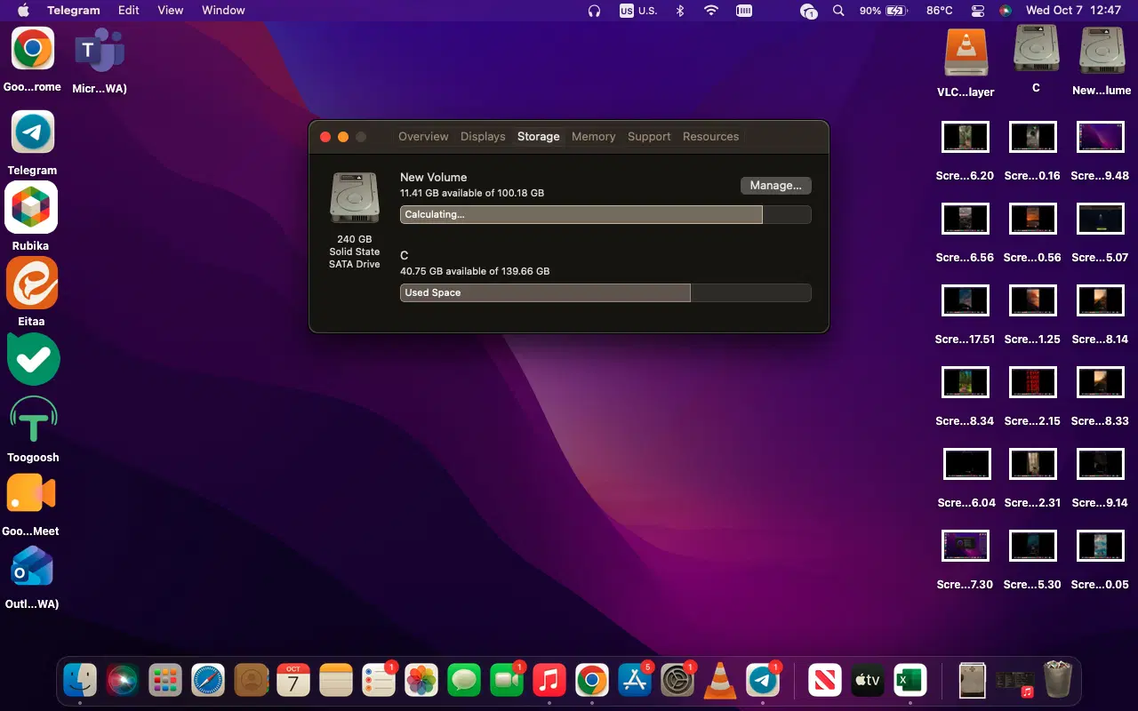
Task: Select the Memory tab
Action: click(x=593, y=136)
